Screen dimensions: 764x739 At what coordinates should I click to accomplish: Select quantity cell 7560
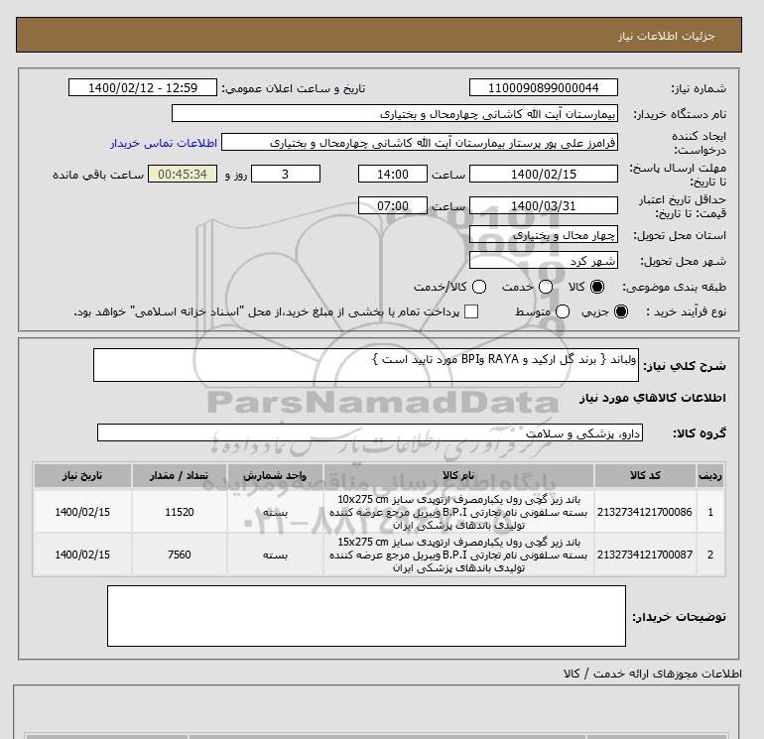pos(180,554)
